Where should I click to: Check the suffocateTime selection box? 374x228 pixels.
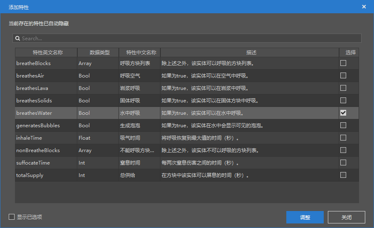[343, 163]
